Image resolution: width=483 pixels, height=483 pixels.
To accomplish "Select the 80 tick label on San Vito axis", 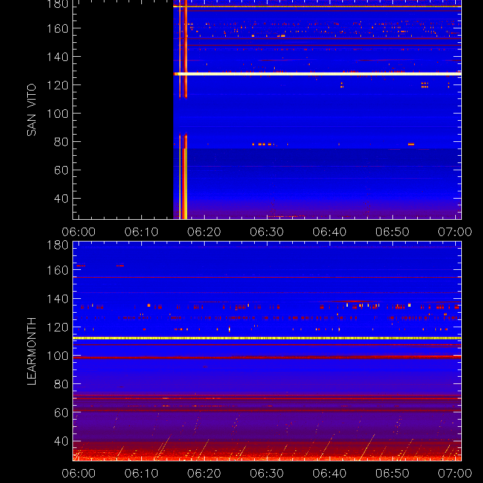I will tap(61, 142).
